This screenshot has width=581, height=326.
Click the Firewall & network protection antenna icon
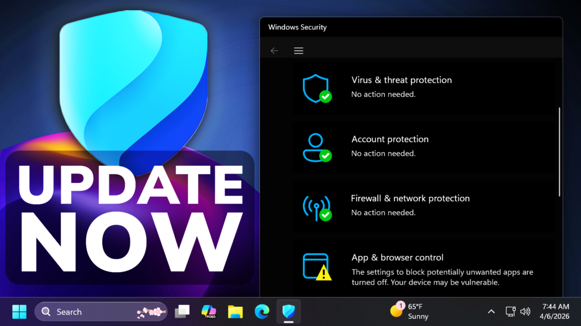click(x=316, y=207)
